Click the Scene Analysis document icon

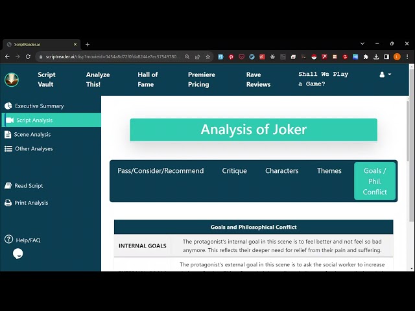point(8,134)
